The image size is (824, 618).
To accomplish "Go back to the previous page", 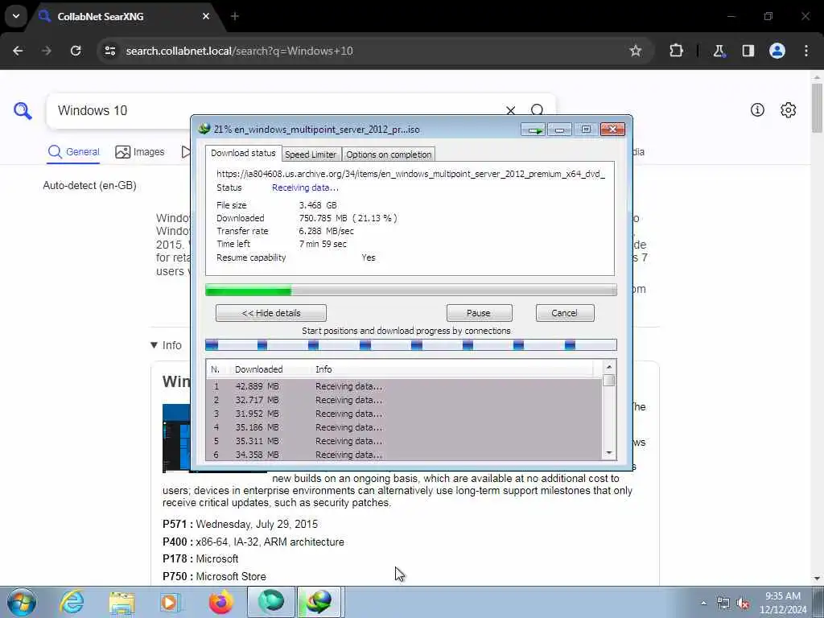I will click(x=18, y=51).
